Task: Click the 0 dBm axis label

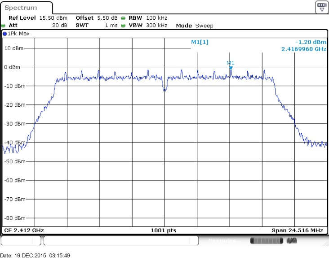Action: click(12, 67)
